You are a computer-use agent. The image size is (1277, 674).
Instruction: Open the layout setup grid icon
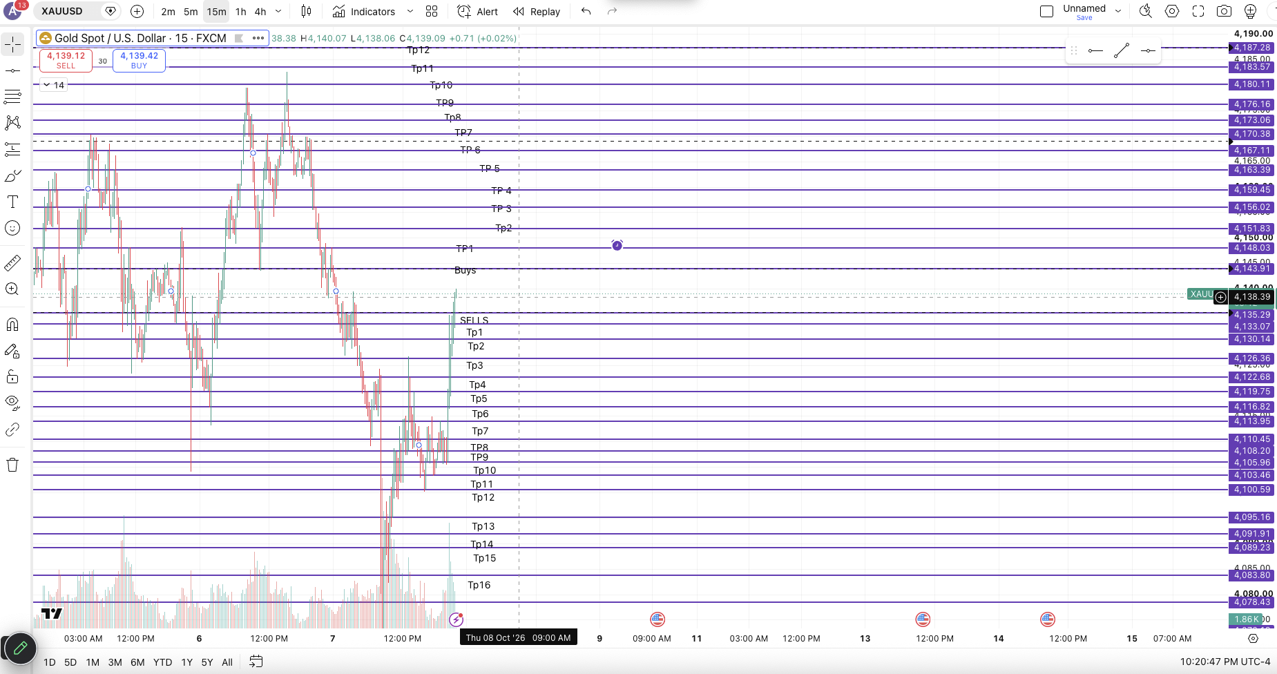[432, 11]
